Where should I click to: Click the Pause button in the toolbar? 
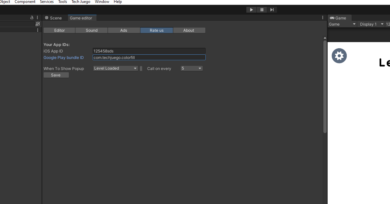tap(262, 10)
